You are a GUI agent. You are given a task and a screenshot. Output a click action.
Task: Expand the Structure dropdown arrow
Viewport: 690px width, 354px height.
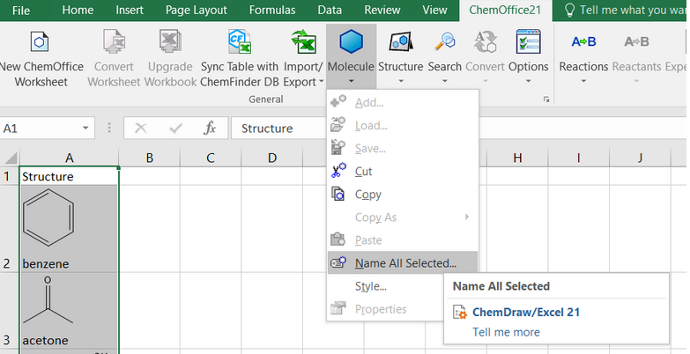[x=400, y=81]
